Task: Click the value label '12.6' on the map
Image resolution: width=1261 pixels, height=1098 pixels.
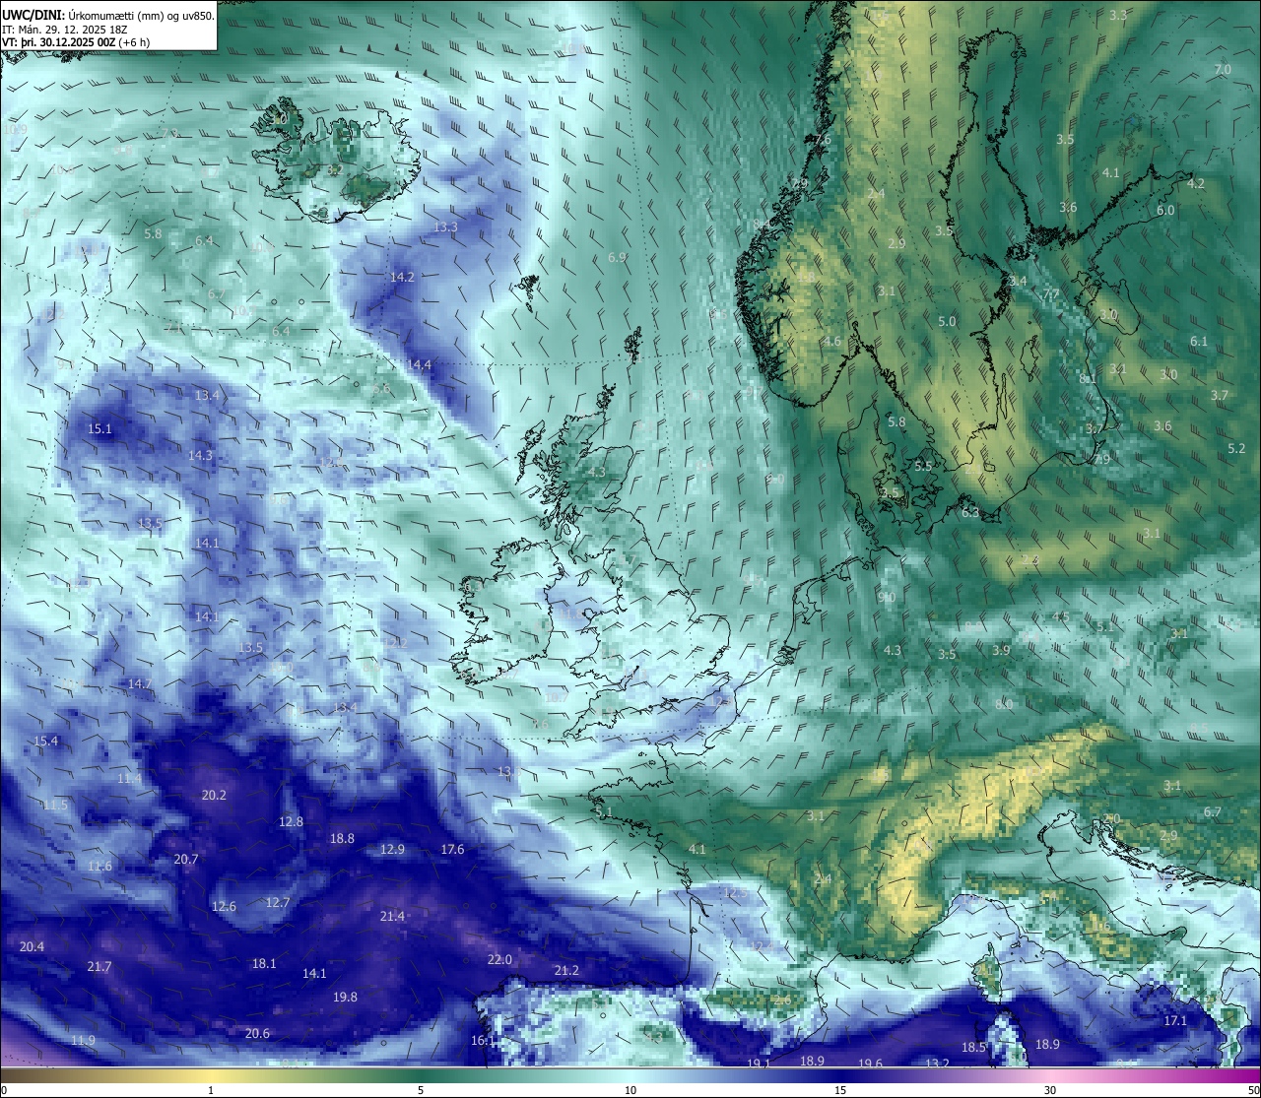Action: click(x=224, y=907)
